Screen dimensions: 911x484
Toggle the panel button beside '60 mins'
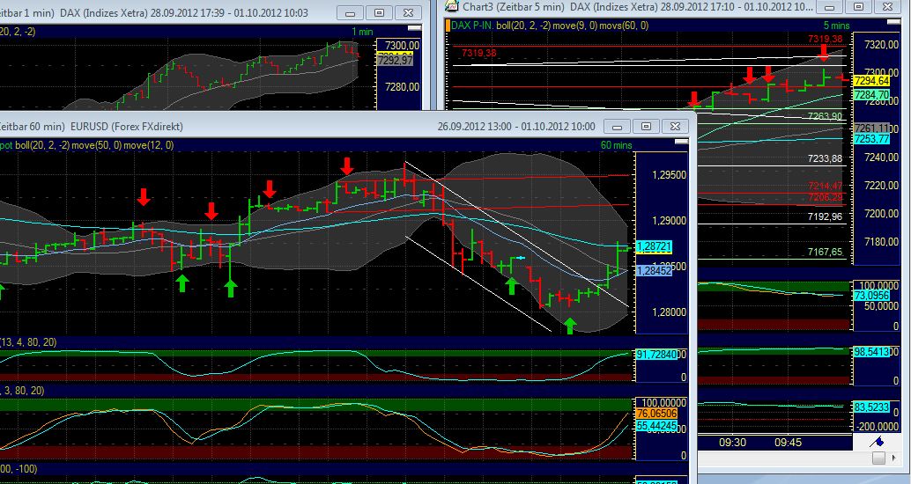pyautogui.click(x=681, y=141)
